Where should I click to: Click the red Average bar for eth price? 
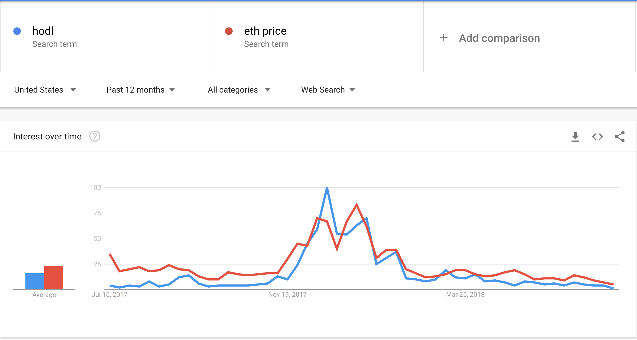point(54,277)
